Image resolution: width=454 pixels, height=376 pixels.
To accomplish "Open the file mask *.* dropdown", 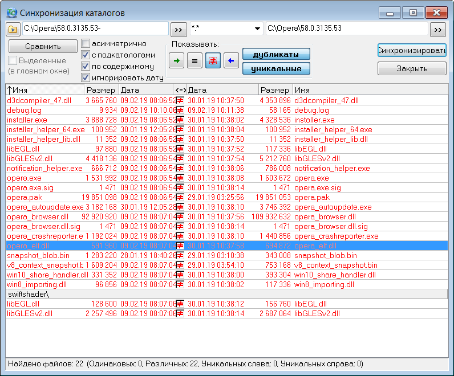I will pos(257,28).
